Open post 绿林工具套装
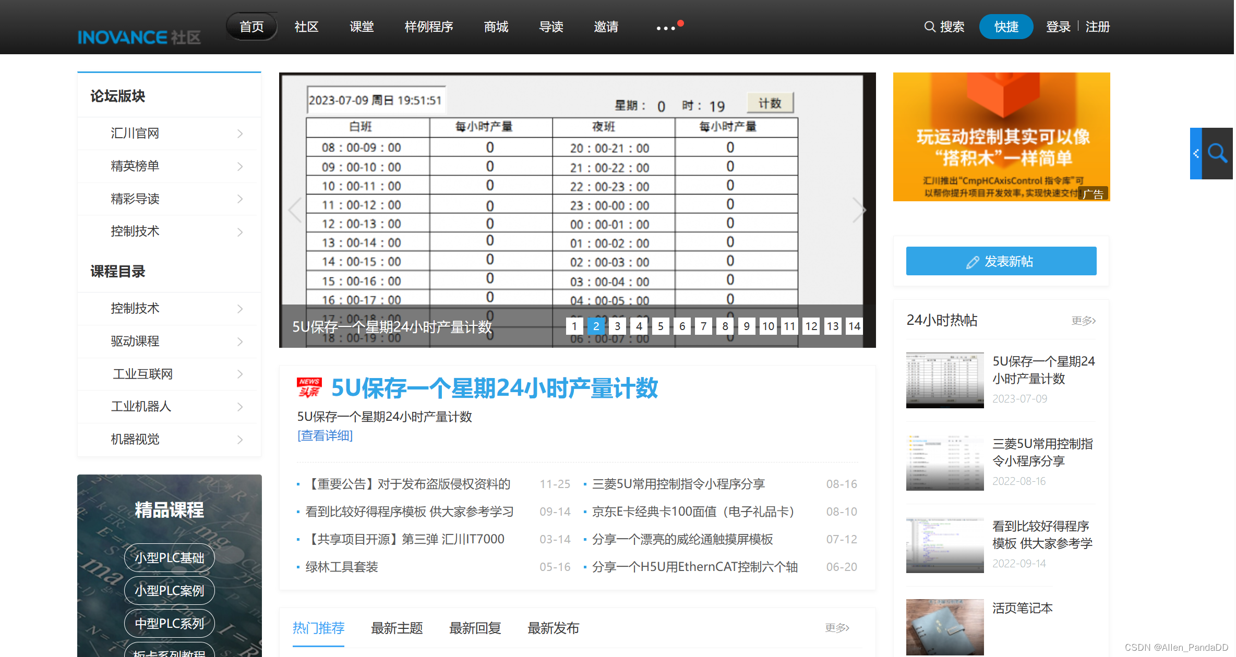 point(342,567)
